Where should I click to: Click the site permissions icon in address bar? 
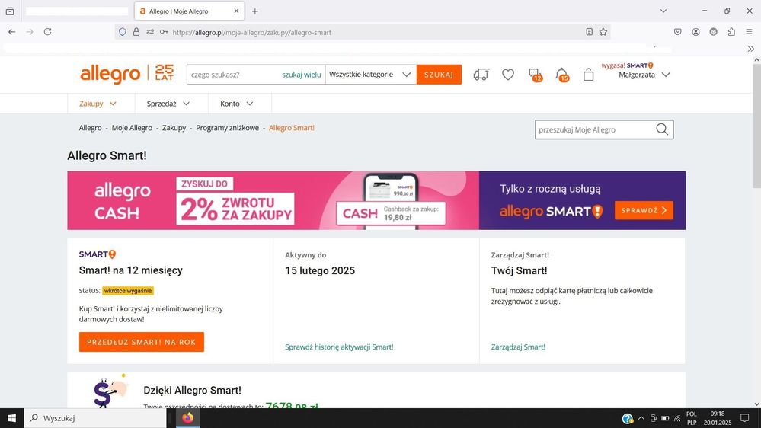150,32
